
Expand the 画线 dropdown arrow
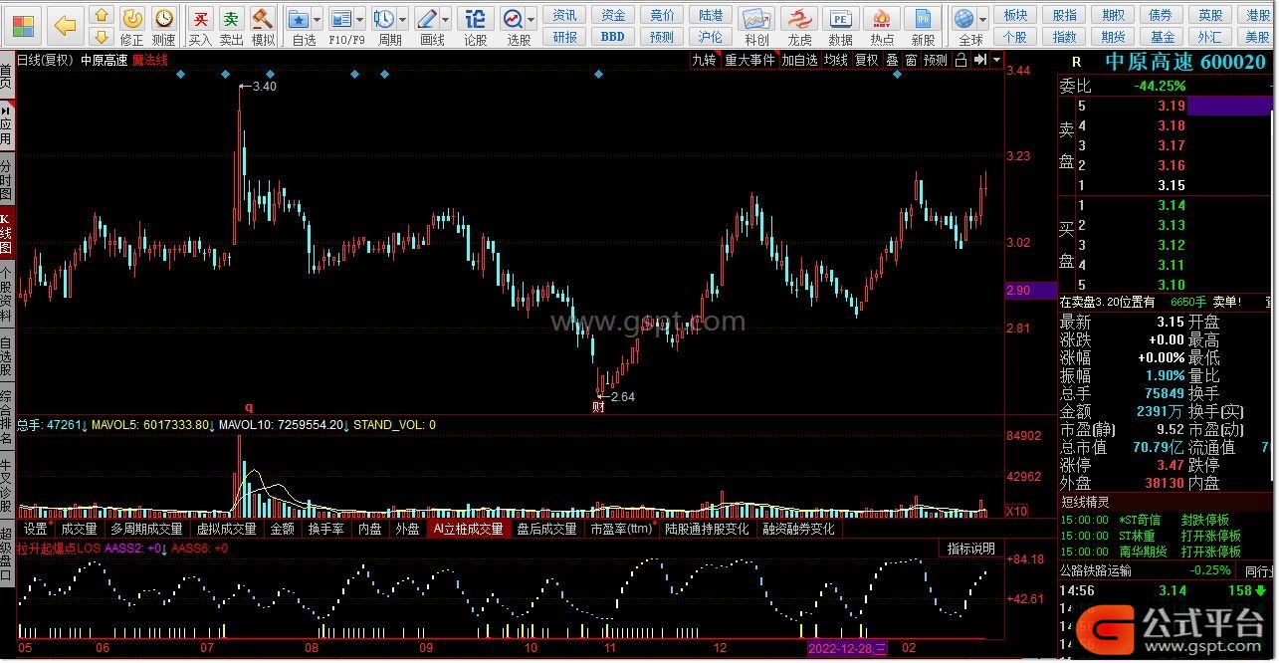[x=446, y=19]
